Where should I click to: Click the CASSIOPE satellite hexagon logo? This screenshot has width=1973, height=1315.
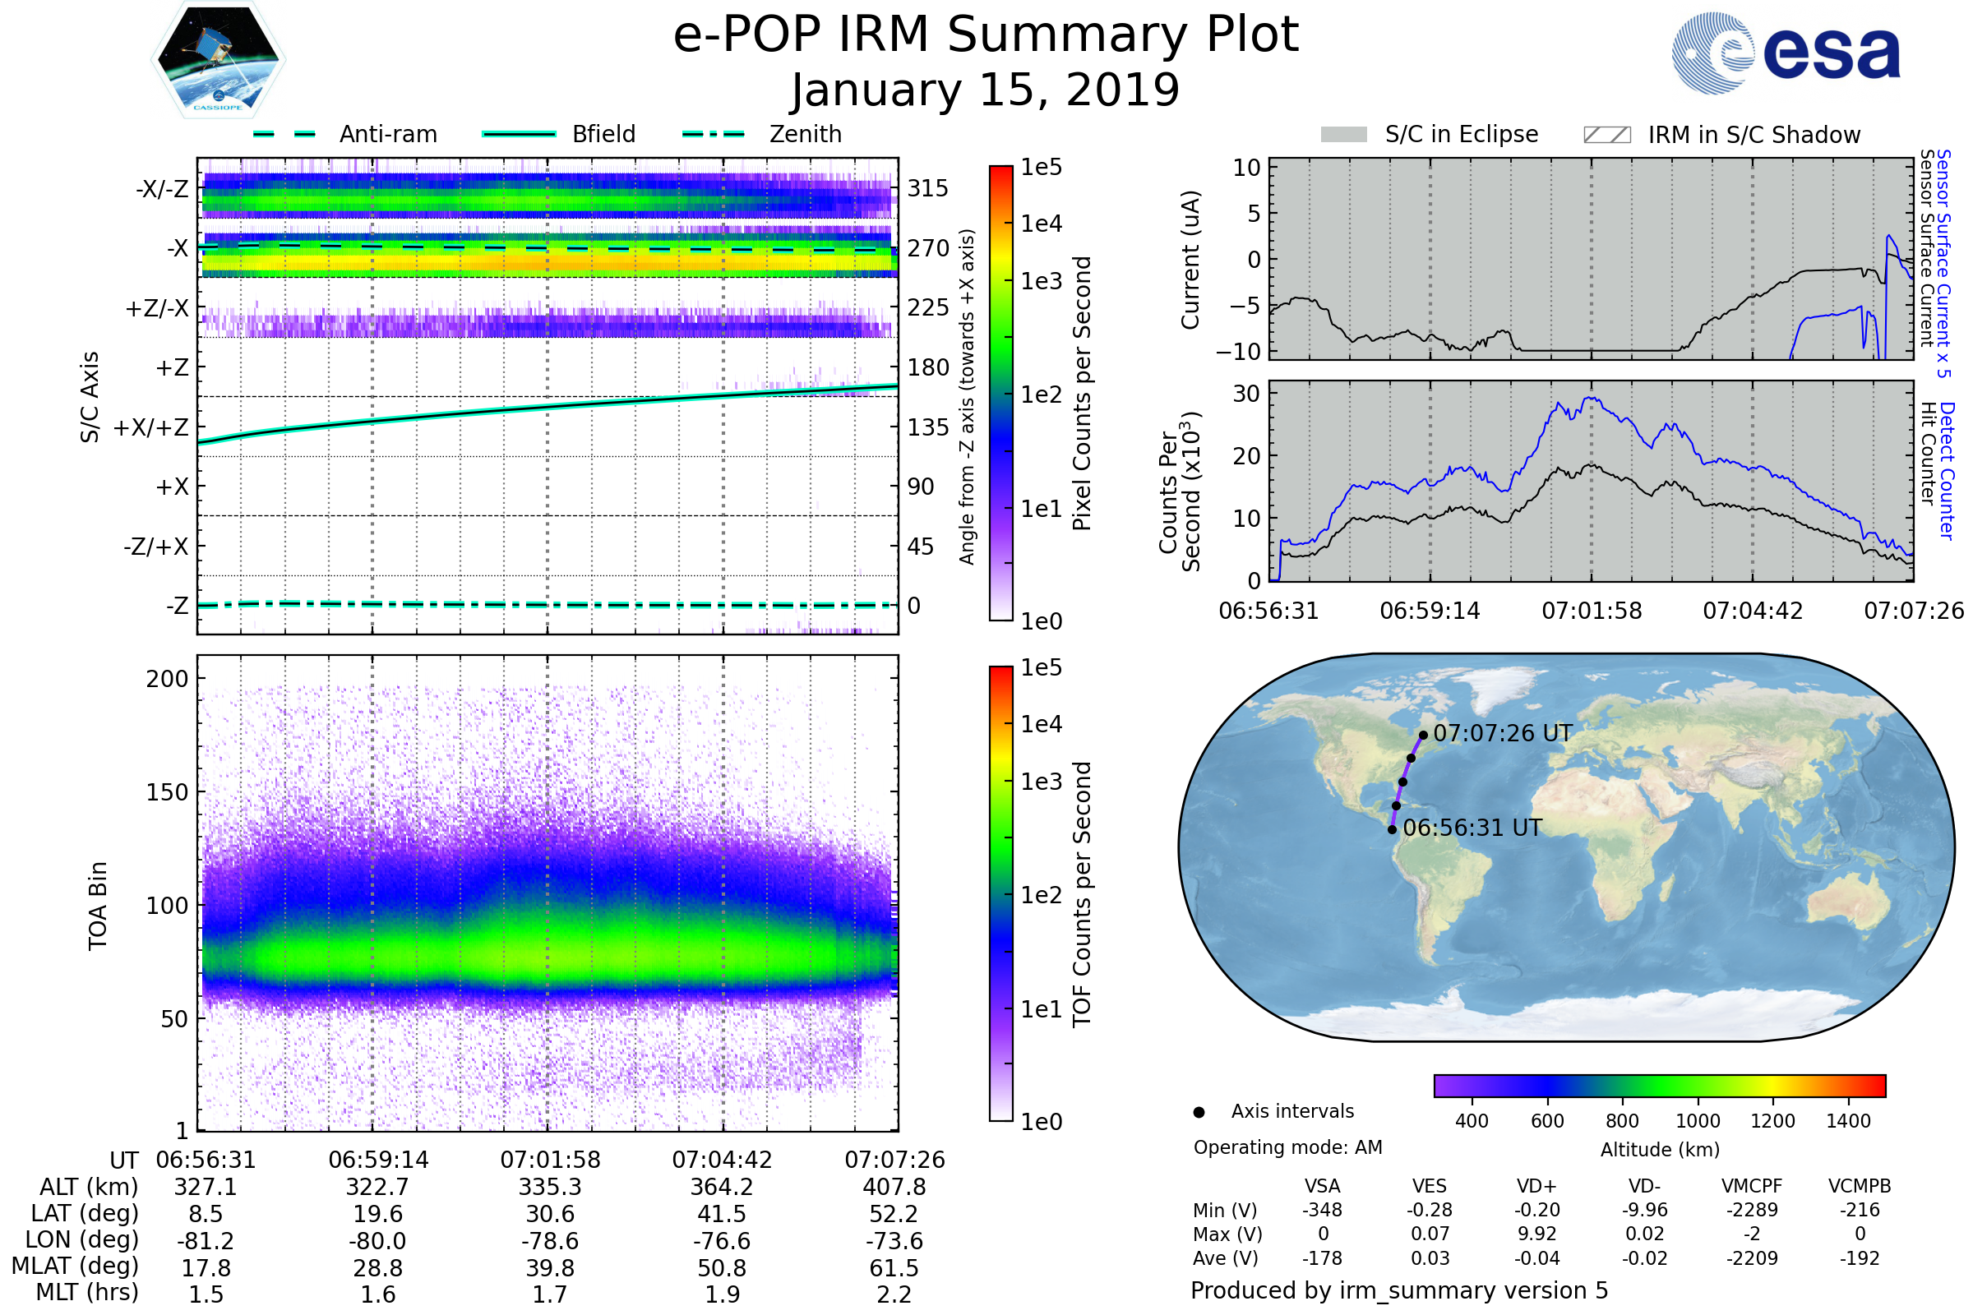[218, 60]
